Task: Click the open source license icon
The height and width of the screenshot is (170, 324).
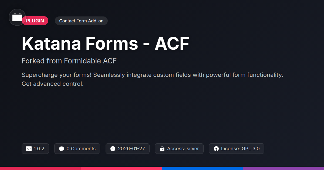Action: [x=216, y=149]
